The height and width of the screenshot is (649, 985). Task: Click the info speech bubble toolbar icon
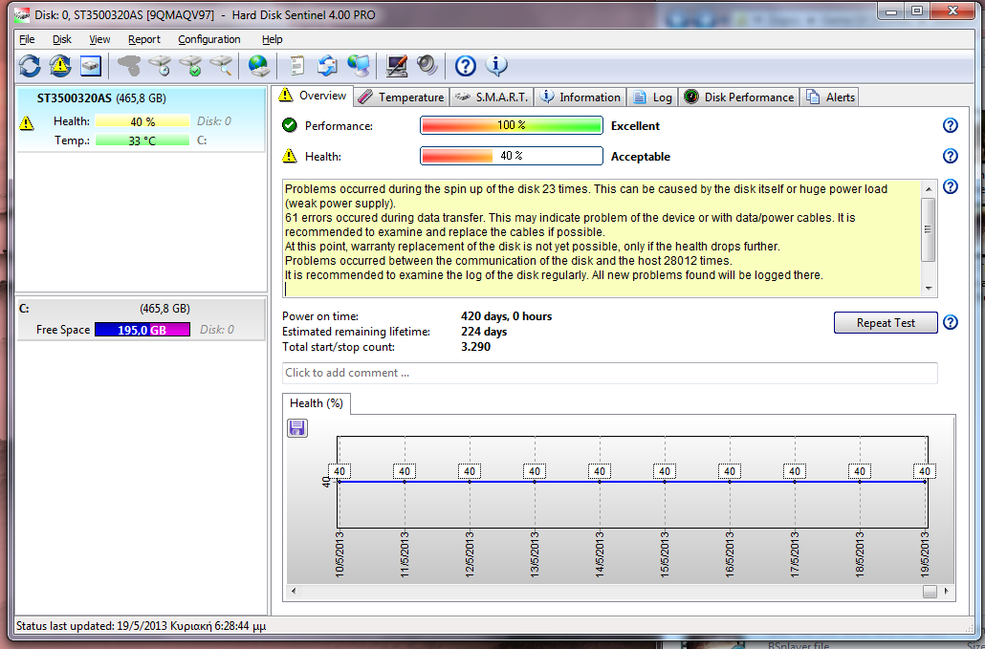coord(496,65)
